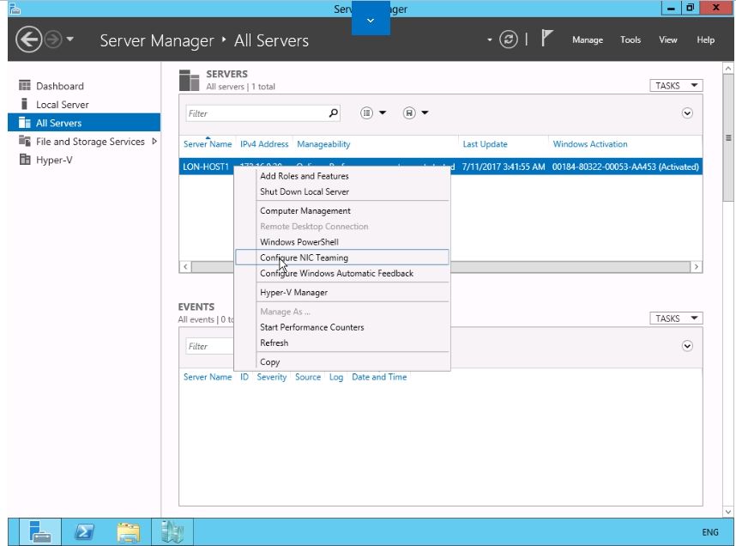Select Add Roles and Features menu entry
736x546 pixels.
[x=304, y=176]
